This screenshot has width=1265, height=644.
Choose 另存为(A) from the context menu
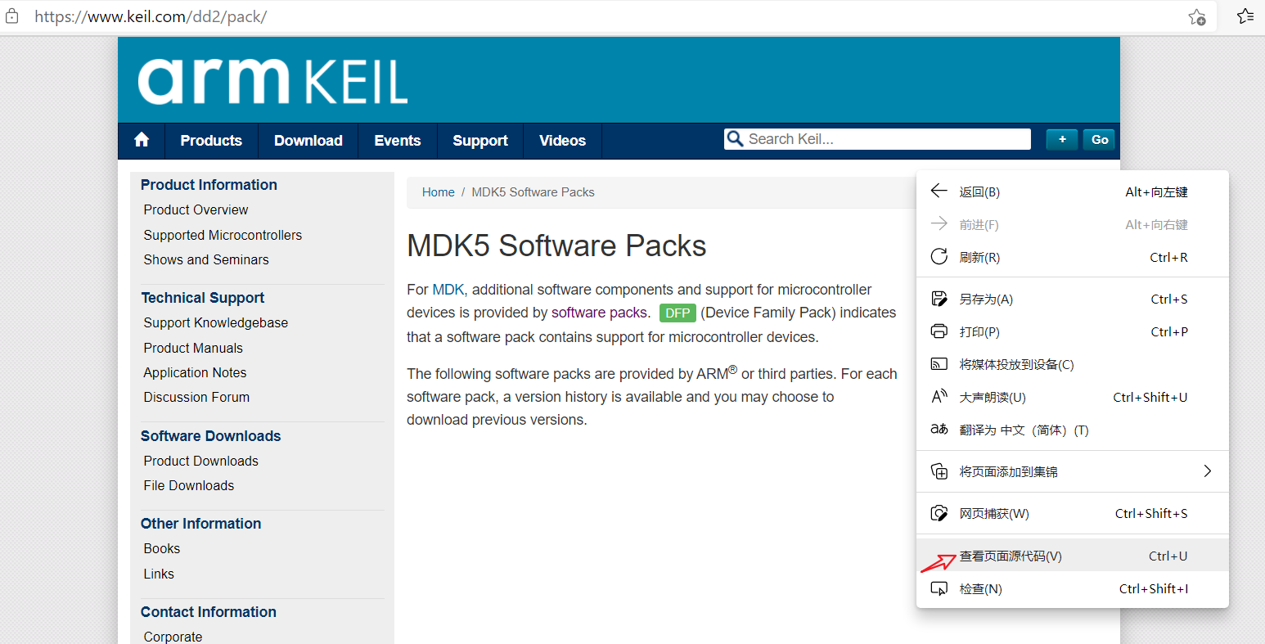(x=1073, y=299)
